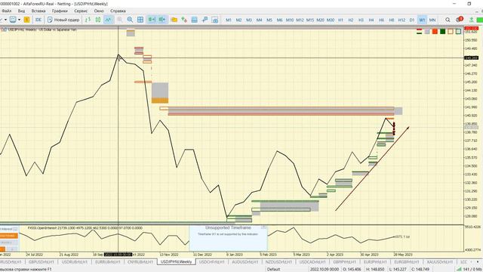Open the Сервис menu
The image size is (483, 272).
(x=81, y=11)
